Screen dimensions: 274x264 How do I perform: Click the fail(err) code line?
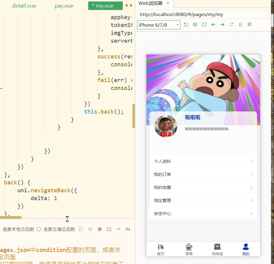[115, 80]
